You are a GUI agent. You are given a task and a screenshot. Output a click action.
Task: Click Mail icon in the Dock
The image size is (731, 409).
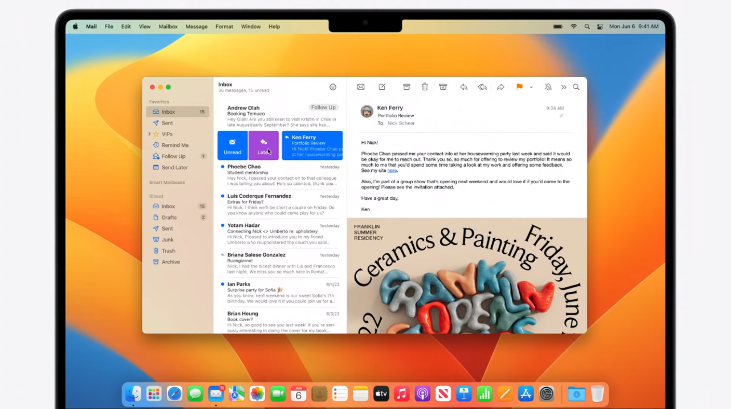[x=216, y=394]
